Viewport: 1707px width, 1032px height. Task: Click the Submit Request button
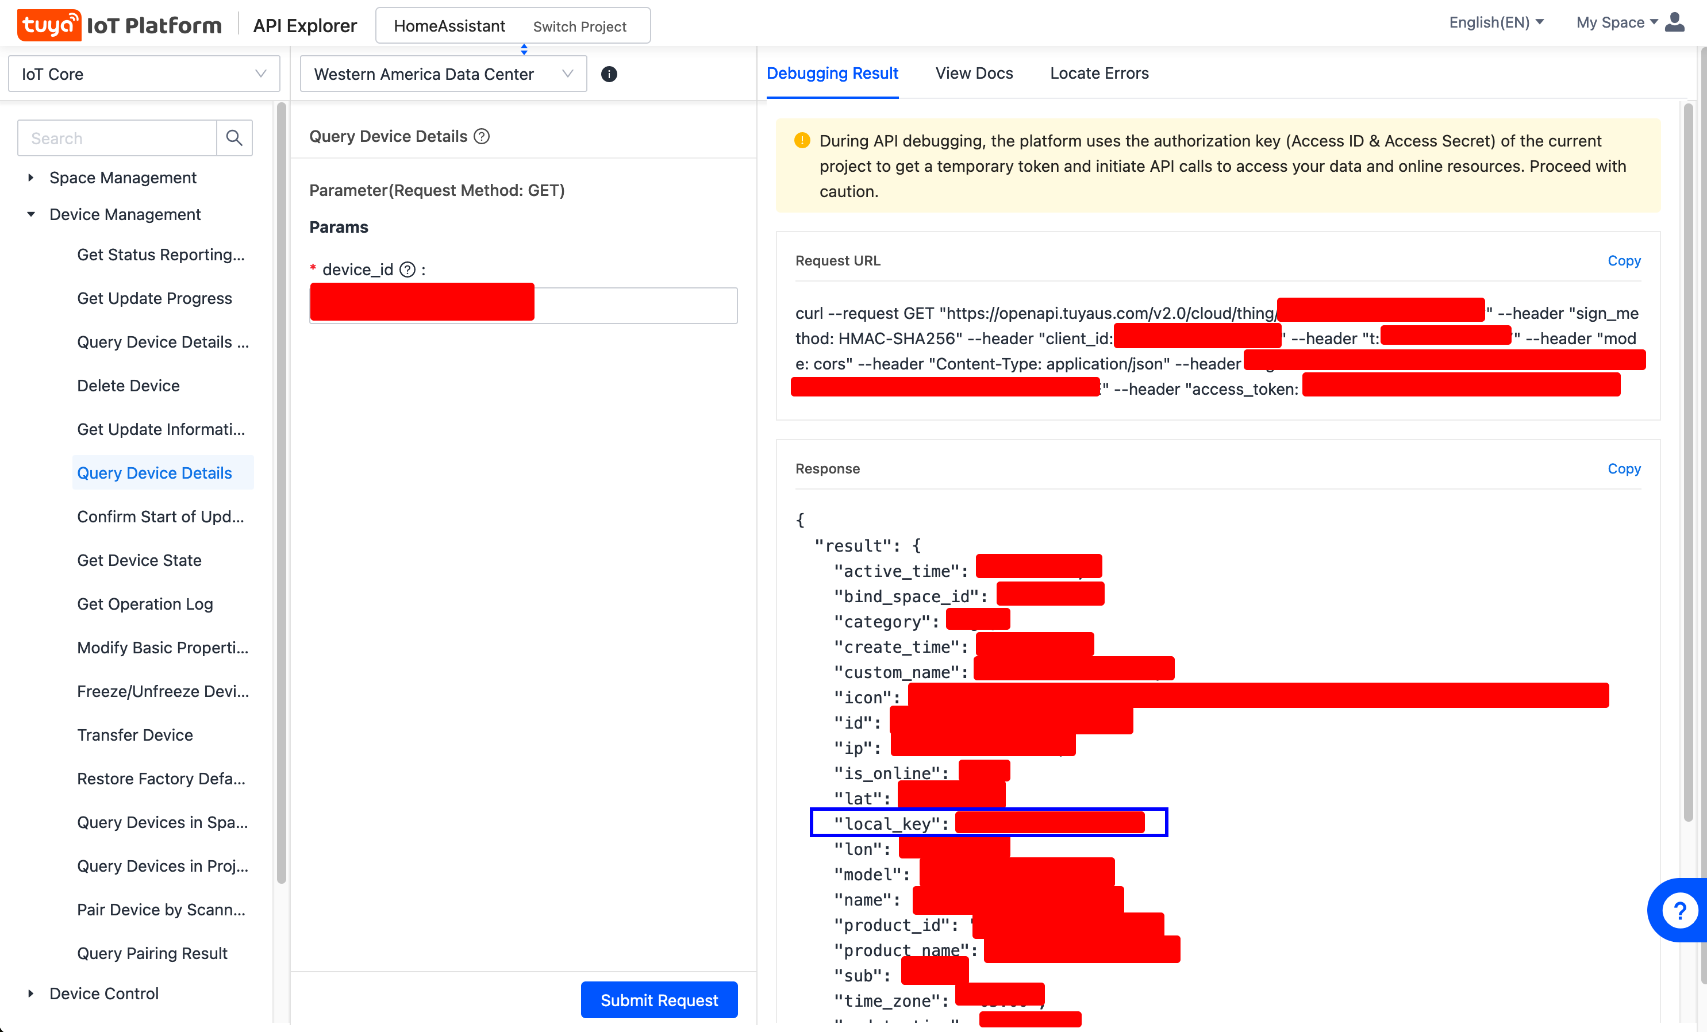pyautogui.click(x=659, y=999)
